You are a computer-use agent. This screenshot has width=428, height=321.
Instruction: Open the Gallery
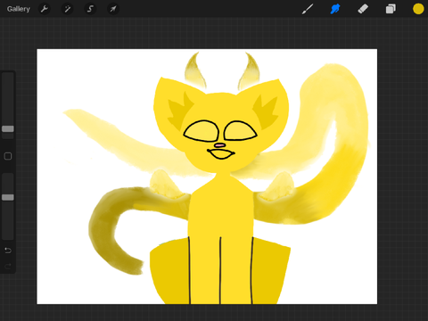tap(19, 9)
